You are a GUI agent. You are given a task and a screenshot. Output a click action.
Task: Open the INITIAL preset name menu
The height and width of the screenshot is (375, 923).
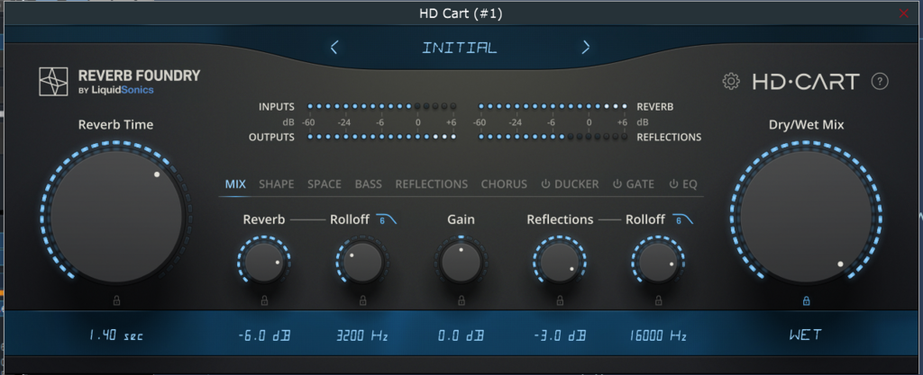point(460,48)
